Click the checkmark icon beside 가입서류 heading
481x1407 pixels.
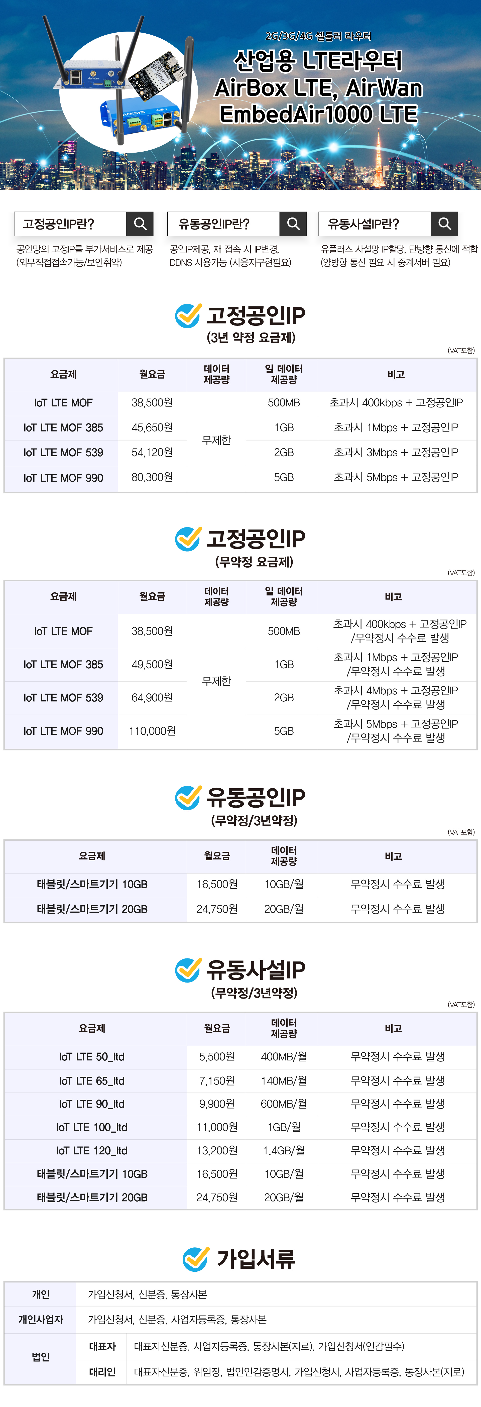point(195,1258)
